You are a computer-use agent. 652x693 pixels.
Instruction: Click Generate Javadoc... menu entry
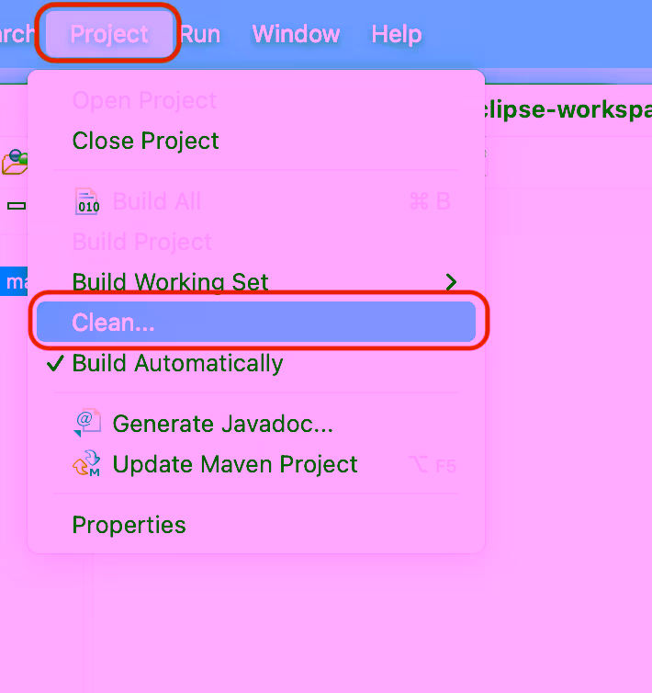pyautogui.click(x=222, y=424)
